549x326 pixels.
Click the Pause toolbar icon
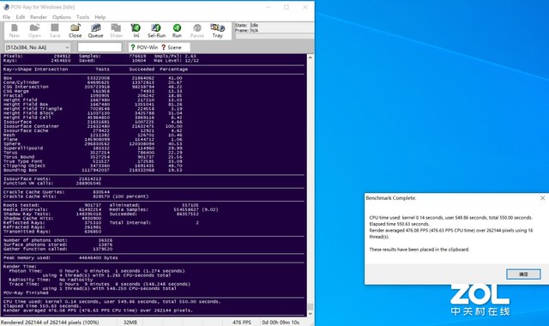(x=196, y=31)
